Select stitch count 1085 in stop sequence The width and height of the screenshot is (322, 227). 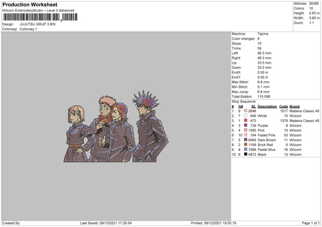(252, 130)
